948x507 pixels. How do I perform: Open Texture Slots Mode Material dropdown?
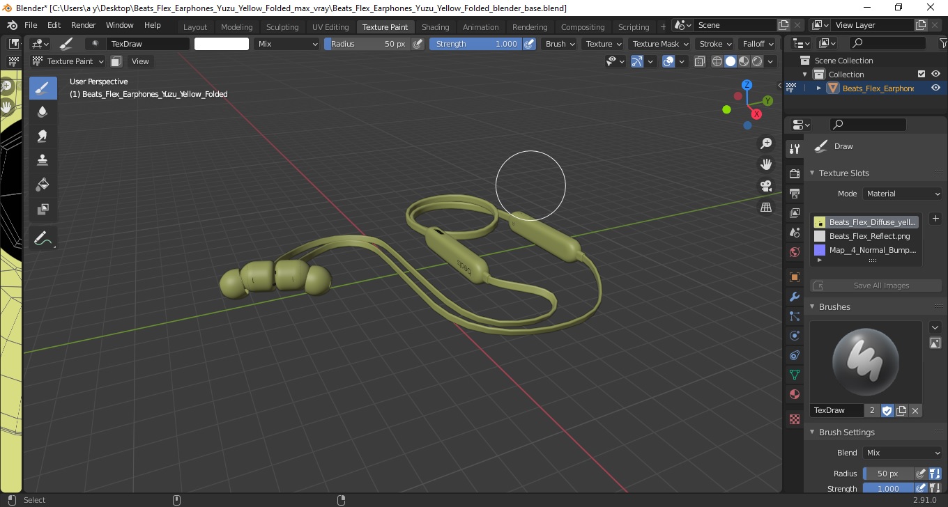tap(902, 194)
